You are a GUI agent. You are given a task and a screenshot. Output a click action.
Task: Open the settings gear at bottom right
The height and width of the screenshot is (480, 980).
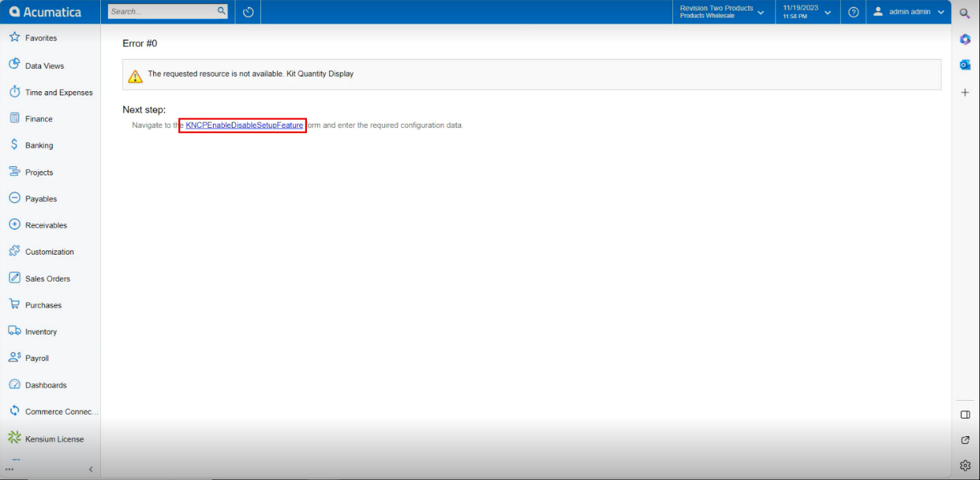(x=965, y=465)
